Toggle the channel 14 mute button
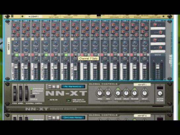Screen dimensions: 180x135 (141, 55)
